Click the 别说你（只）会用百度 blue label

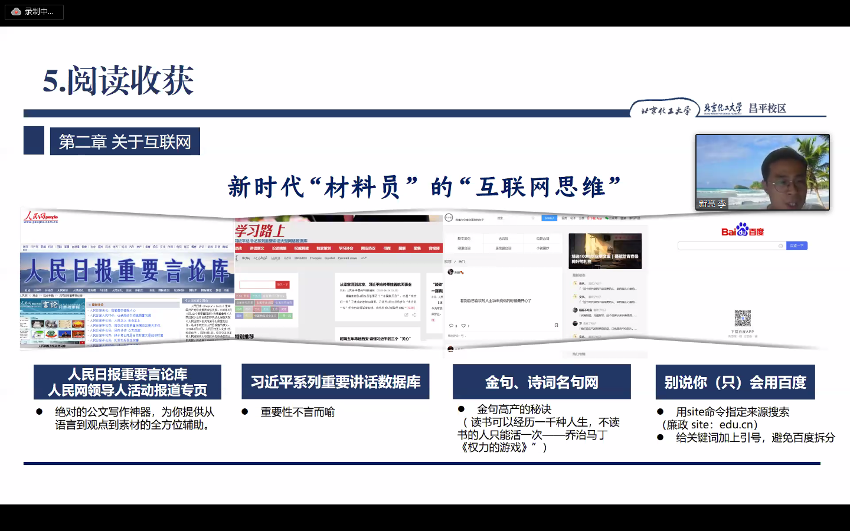[735, 382]
